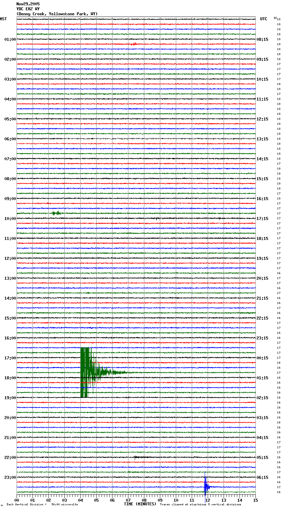This screenshot has height=509, width=282.
Task: Select the 05:00 MST row label
Action: click(10, 119)
